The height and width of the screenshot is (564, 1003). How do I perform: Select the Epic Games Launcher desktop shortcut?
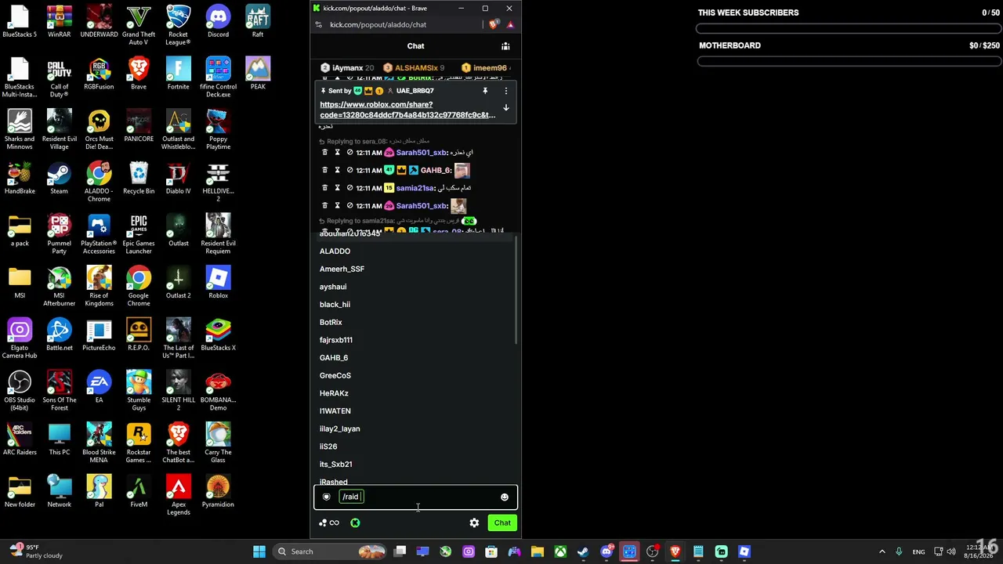[x=139, y=235]
